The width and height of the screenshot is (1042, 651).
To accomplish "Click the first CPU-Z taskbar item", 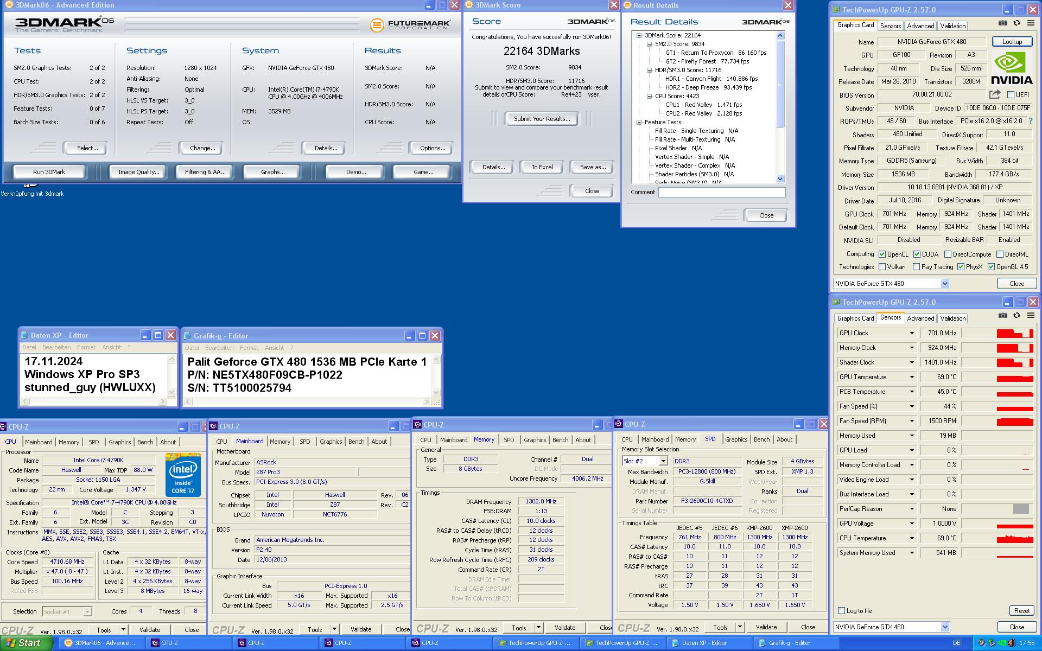I will point(188,643).
